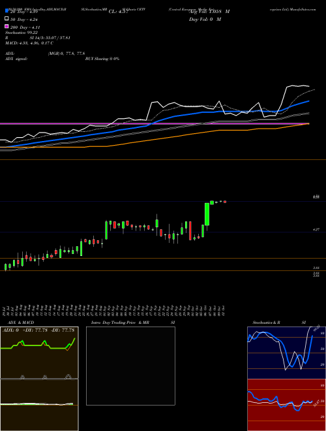Click the 4.27 price axis label
The width and height of the screenshot is (326, 431).
(x=316, y=229)
